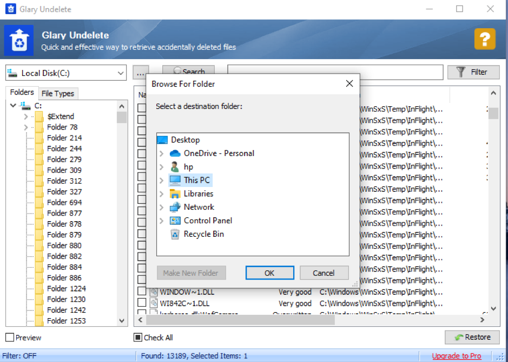Click the Folder 1224 folder icon
The image size is (508, 362).
pyautogui.click(x=39, y=288)
